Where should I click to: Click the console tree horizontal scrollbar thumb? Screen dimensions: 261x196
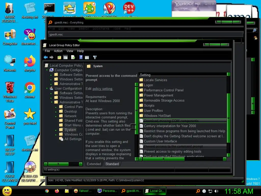[58, 164]
